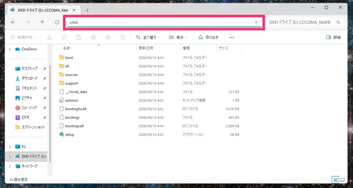This screenshot has height=188, width=353.
Task: Click the Delete trash icon
Action: 122,37
